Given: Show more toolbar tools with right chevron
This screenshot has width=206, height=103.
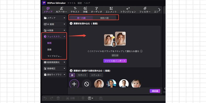Looking at the screenshot, I should 159,10.
